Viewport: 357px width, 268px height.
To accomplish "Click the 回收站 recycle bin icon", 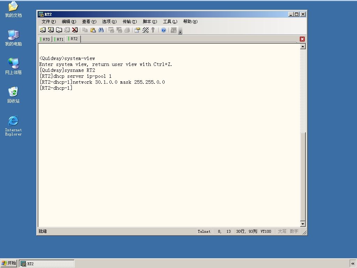I will 13,95.
